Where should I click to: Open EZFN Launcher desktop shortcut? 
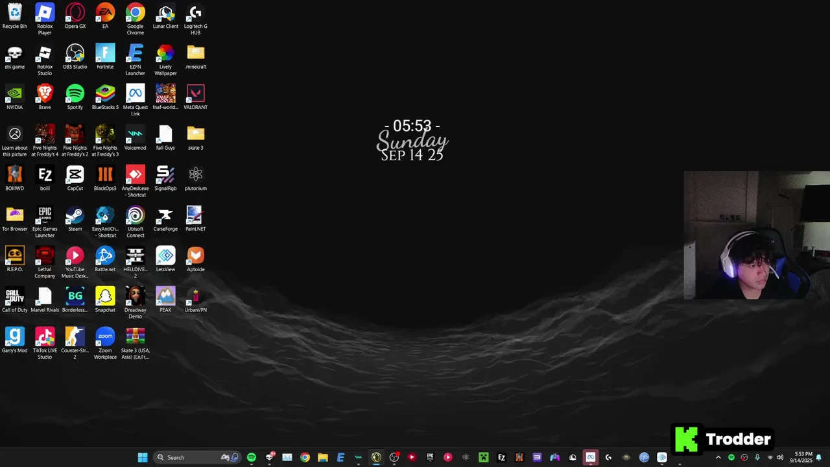pos(135,60)
